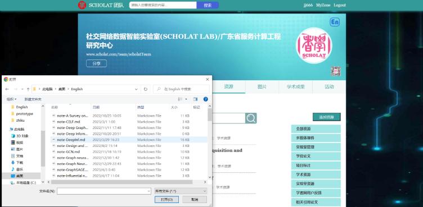Switch to the 学术成果 tab

click(295, 87)
